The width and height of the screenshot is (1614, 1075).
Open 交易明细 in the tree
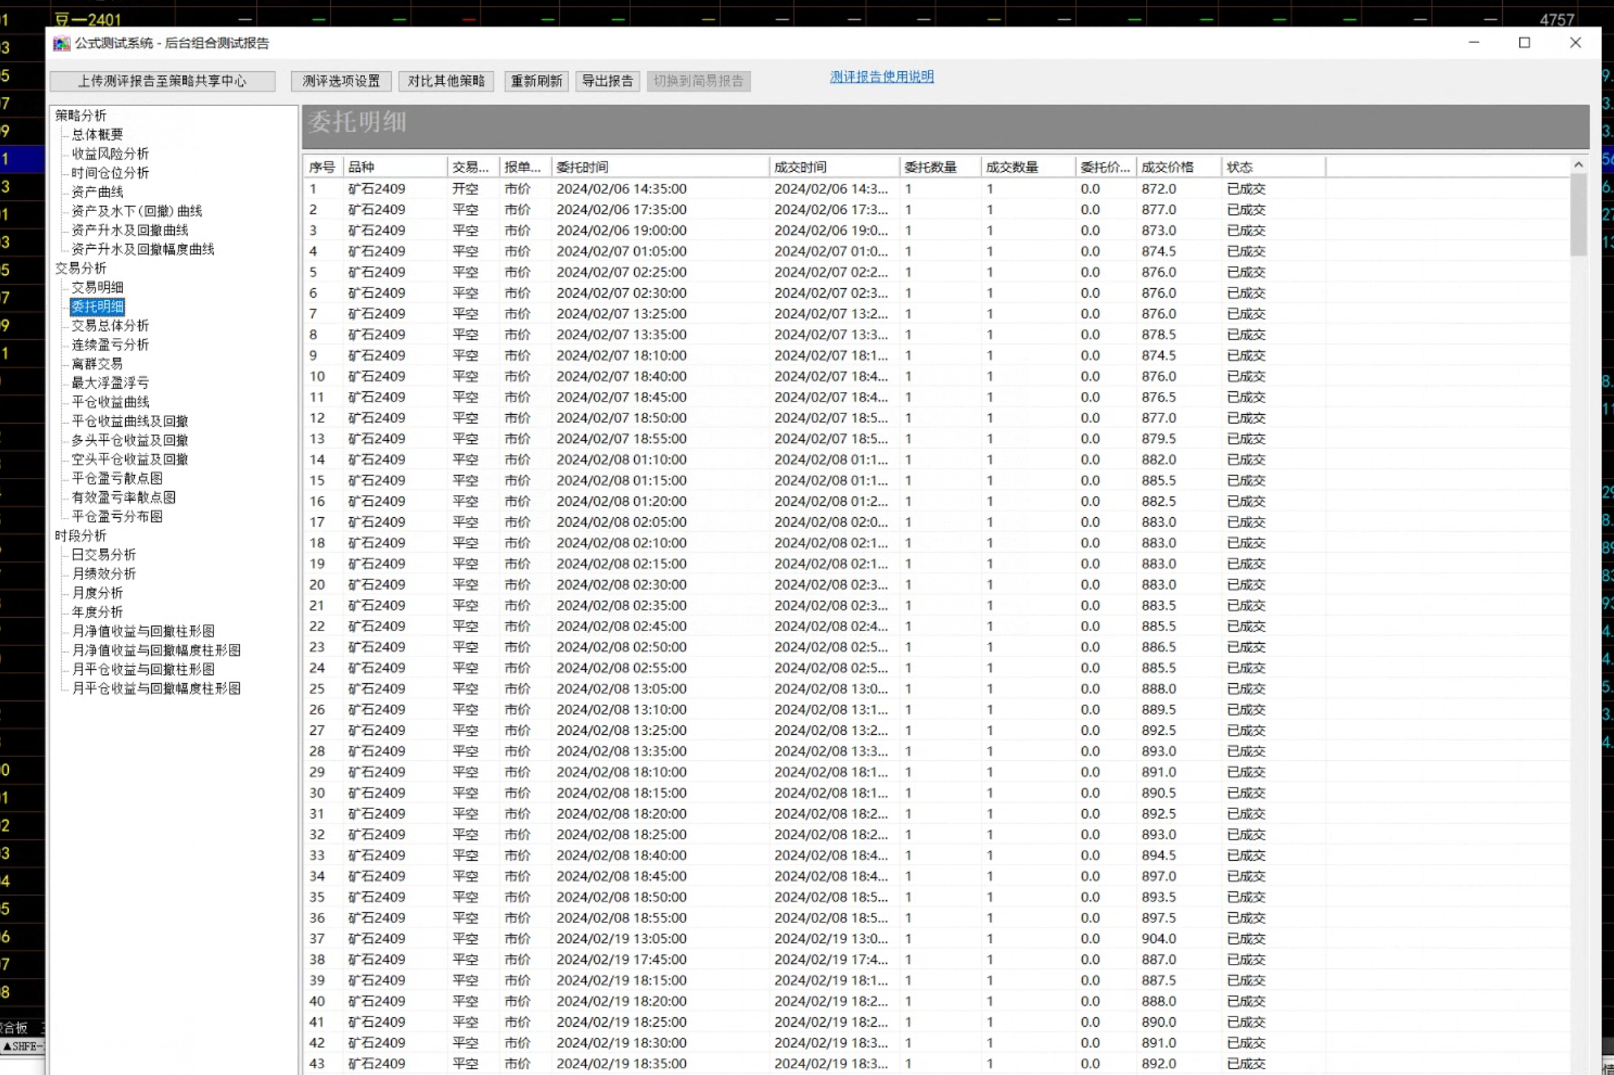(97, 287)
